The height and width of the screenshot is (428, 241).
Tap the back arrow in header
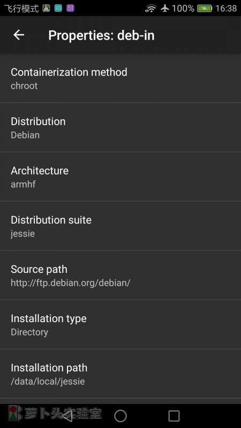point(19,35)
